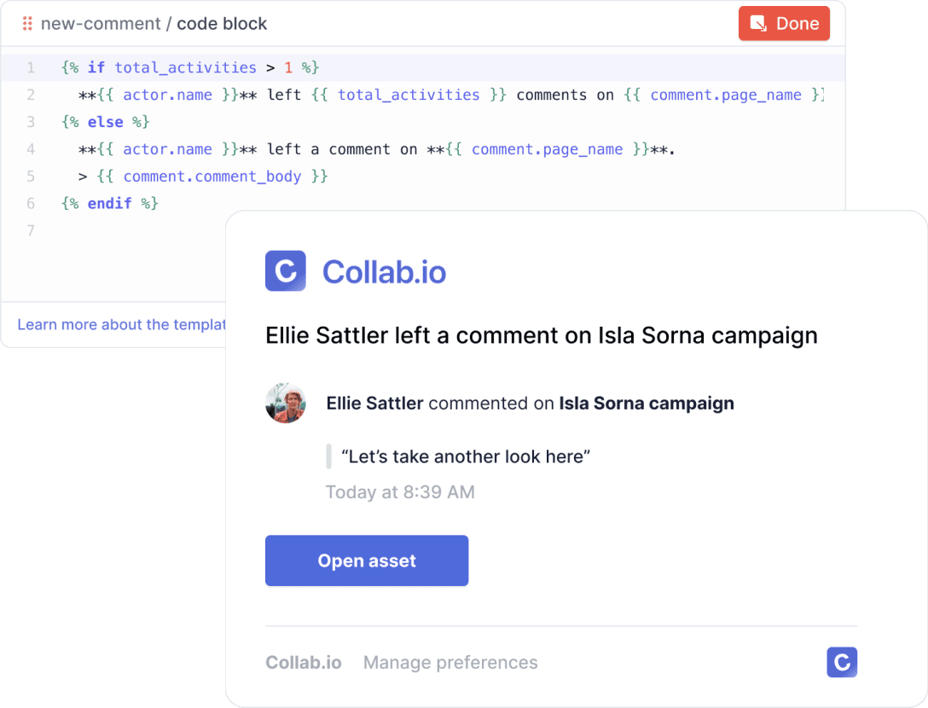Click the new-comment breadcrumb
The height and width of the screenshot is (708, 928).
tap(101, 24)
